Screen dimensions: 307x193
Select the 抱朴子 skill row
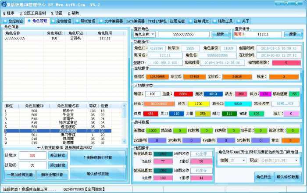(x=67, y=111)
